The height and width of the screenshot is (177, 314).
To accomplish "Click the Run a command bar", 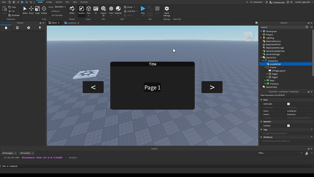I will 156,166.
